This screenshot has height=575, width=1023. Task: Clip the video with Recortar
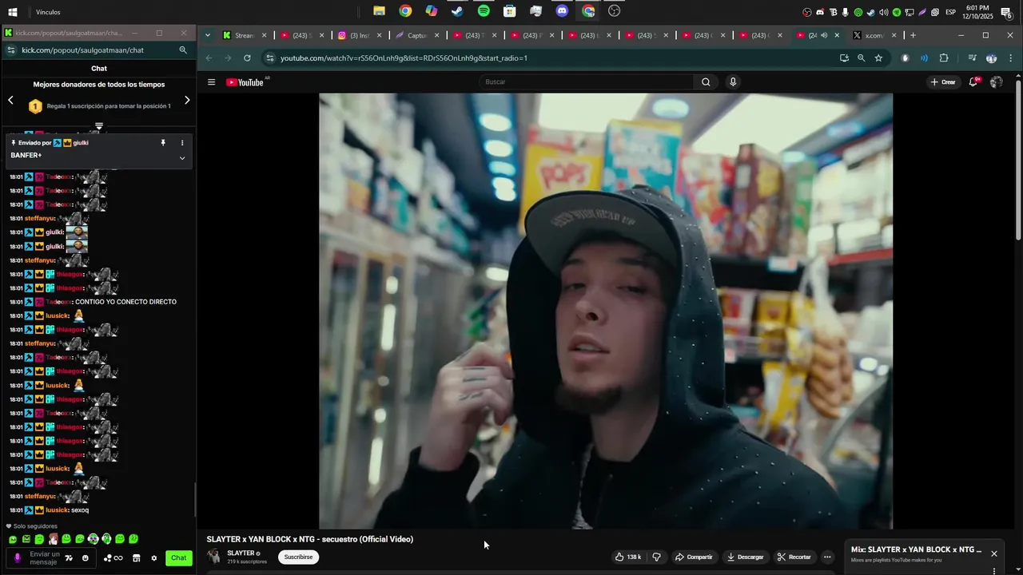(794, 557)
